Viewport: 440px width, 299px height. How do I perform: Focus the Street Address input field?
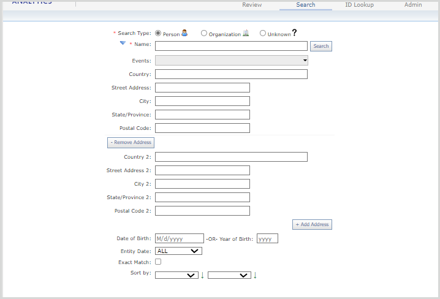(x=202, y=88)
